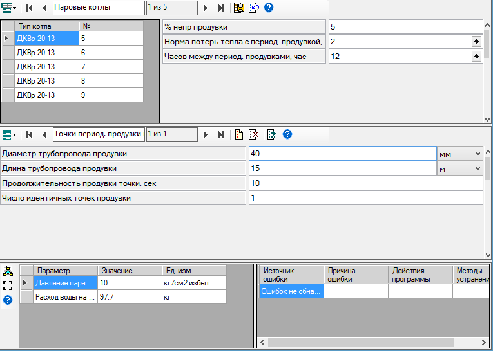The width and height of the screenshot is (493, 351).
Task: Open table view menu in top toolbar
Action: tap(9, 8)
